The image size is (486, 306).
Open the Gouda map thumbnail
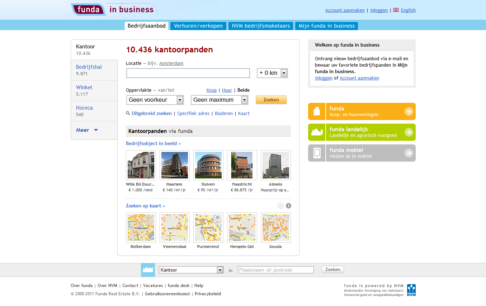276,228
